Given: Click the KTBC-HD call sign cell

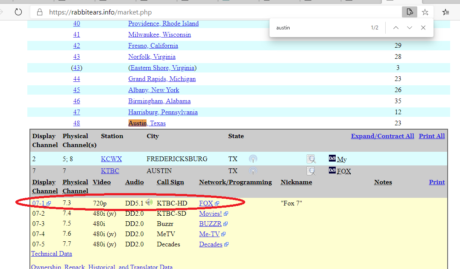Looking at the screenshot, I should coord(172,203).
